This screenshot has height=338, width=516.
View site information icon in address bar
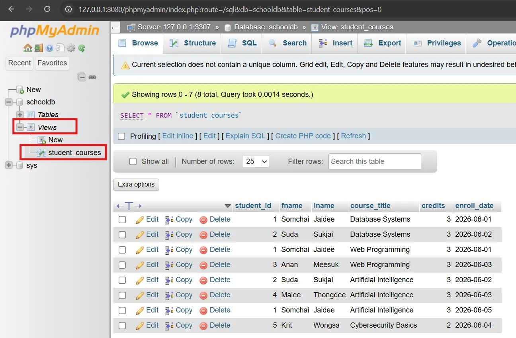coord(69,10)
